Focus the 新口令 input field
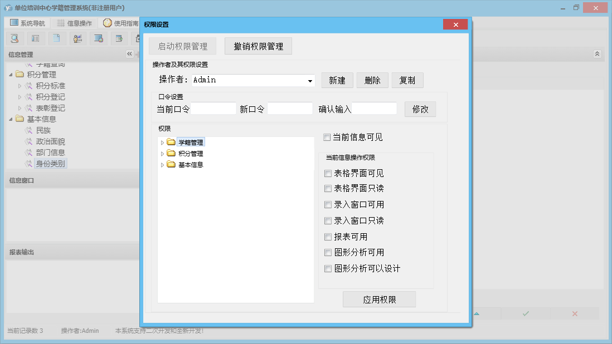This screenshot has width=612, height=344. 290,109
